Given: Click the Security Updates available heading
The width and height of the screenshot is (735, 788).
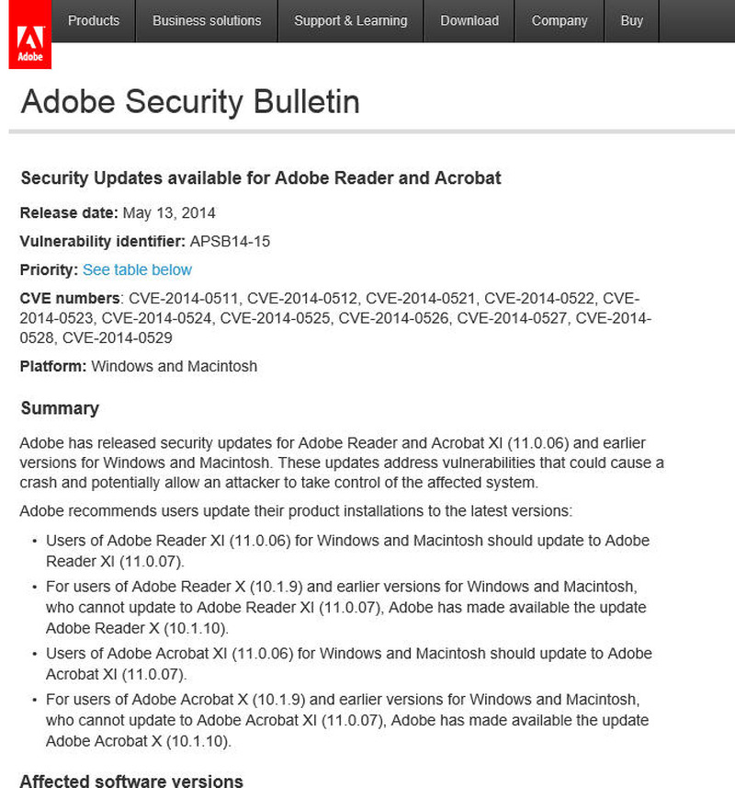Looking at the screenshot, I should [261, 177].
